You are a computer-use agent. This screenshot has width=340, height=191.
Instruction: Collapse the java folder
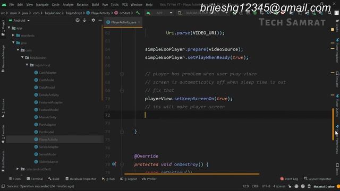(13, 42)
